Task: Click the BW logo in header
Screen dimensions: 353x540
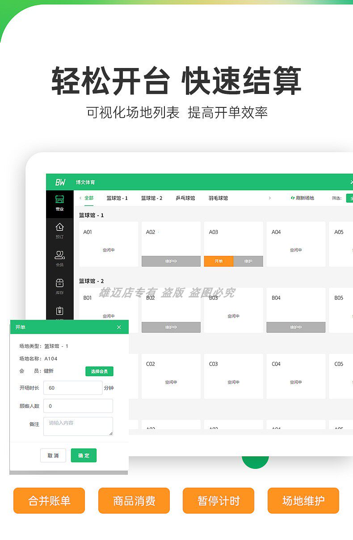Action: click(x=60, y=182)
